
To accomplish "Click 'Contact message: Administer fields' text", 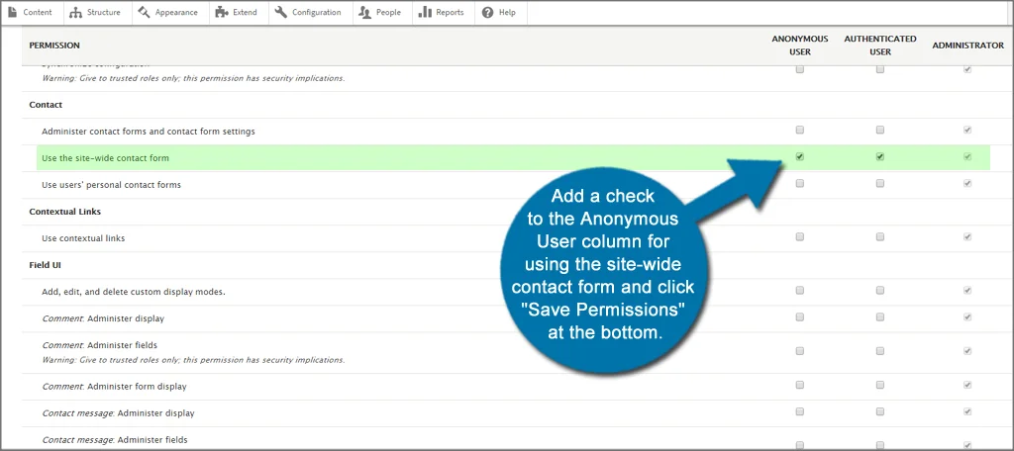I will (x=115, y=440).
